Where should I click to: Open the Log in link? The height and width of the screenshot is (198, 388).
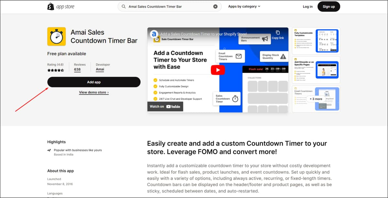coord(308,6)
